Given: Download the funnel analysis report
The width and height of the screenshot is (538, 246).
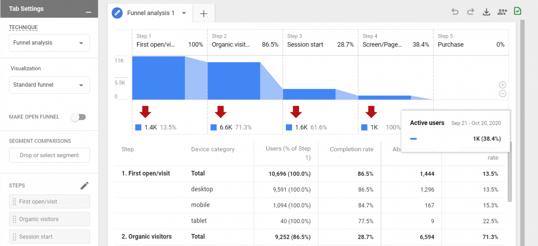Looking at the screenshot, I should pos(486,12).
